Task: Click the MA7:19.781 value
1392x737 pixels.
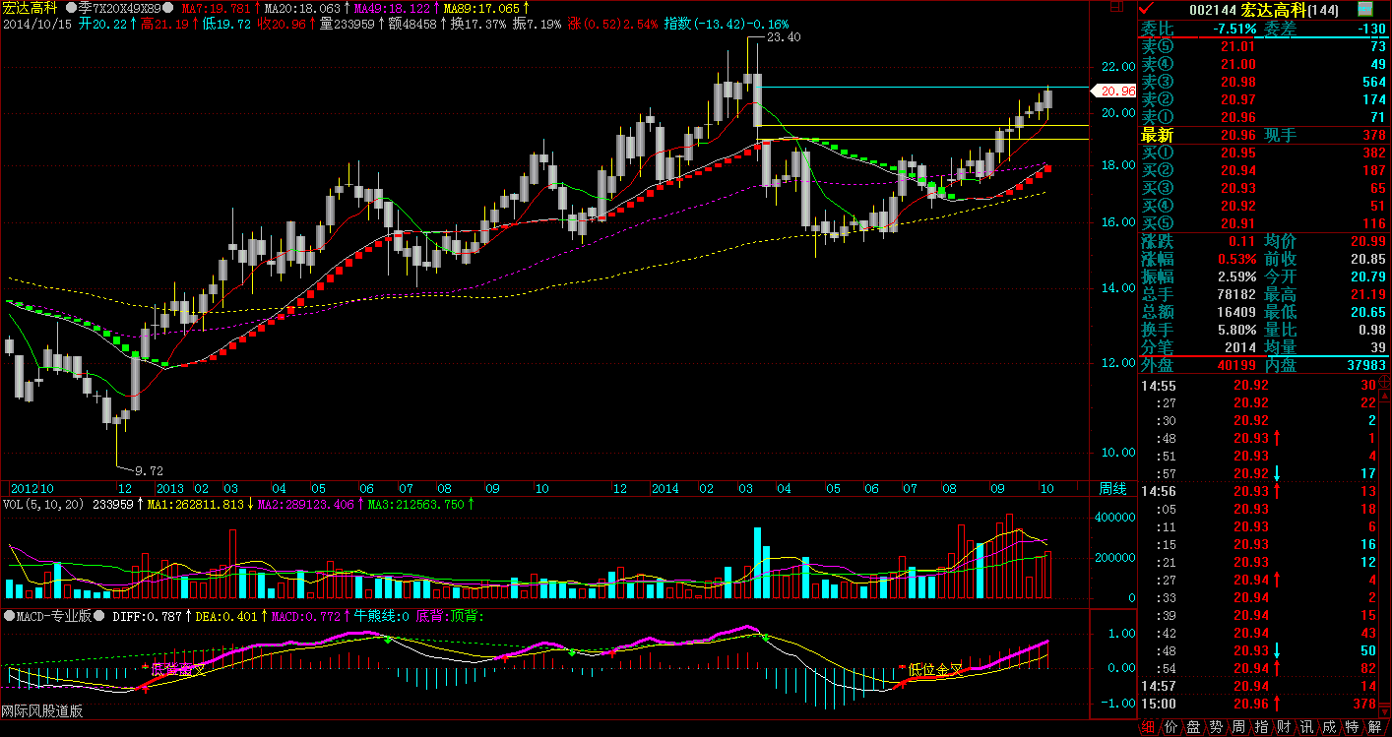Action: [x=215, y=7]
